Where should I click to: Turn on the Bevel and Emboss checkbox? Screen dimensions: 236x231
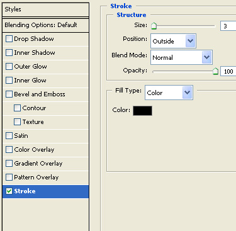[x=9, y=94]
